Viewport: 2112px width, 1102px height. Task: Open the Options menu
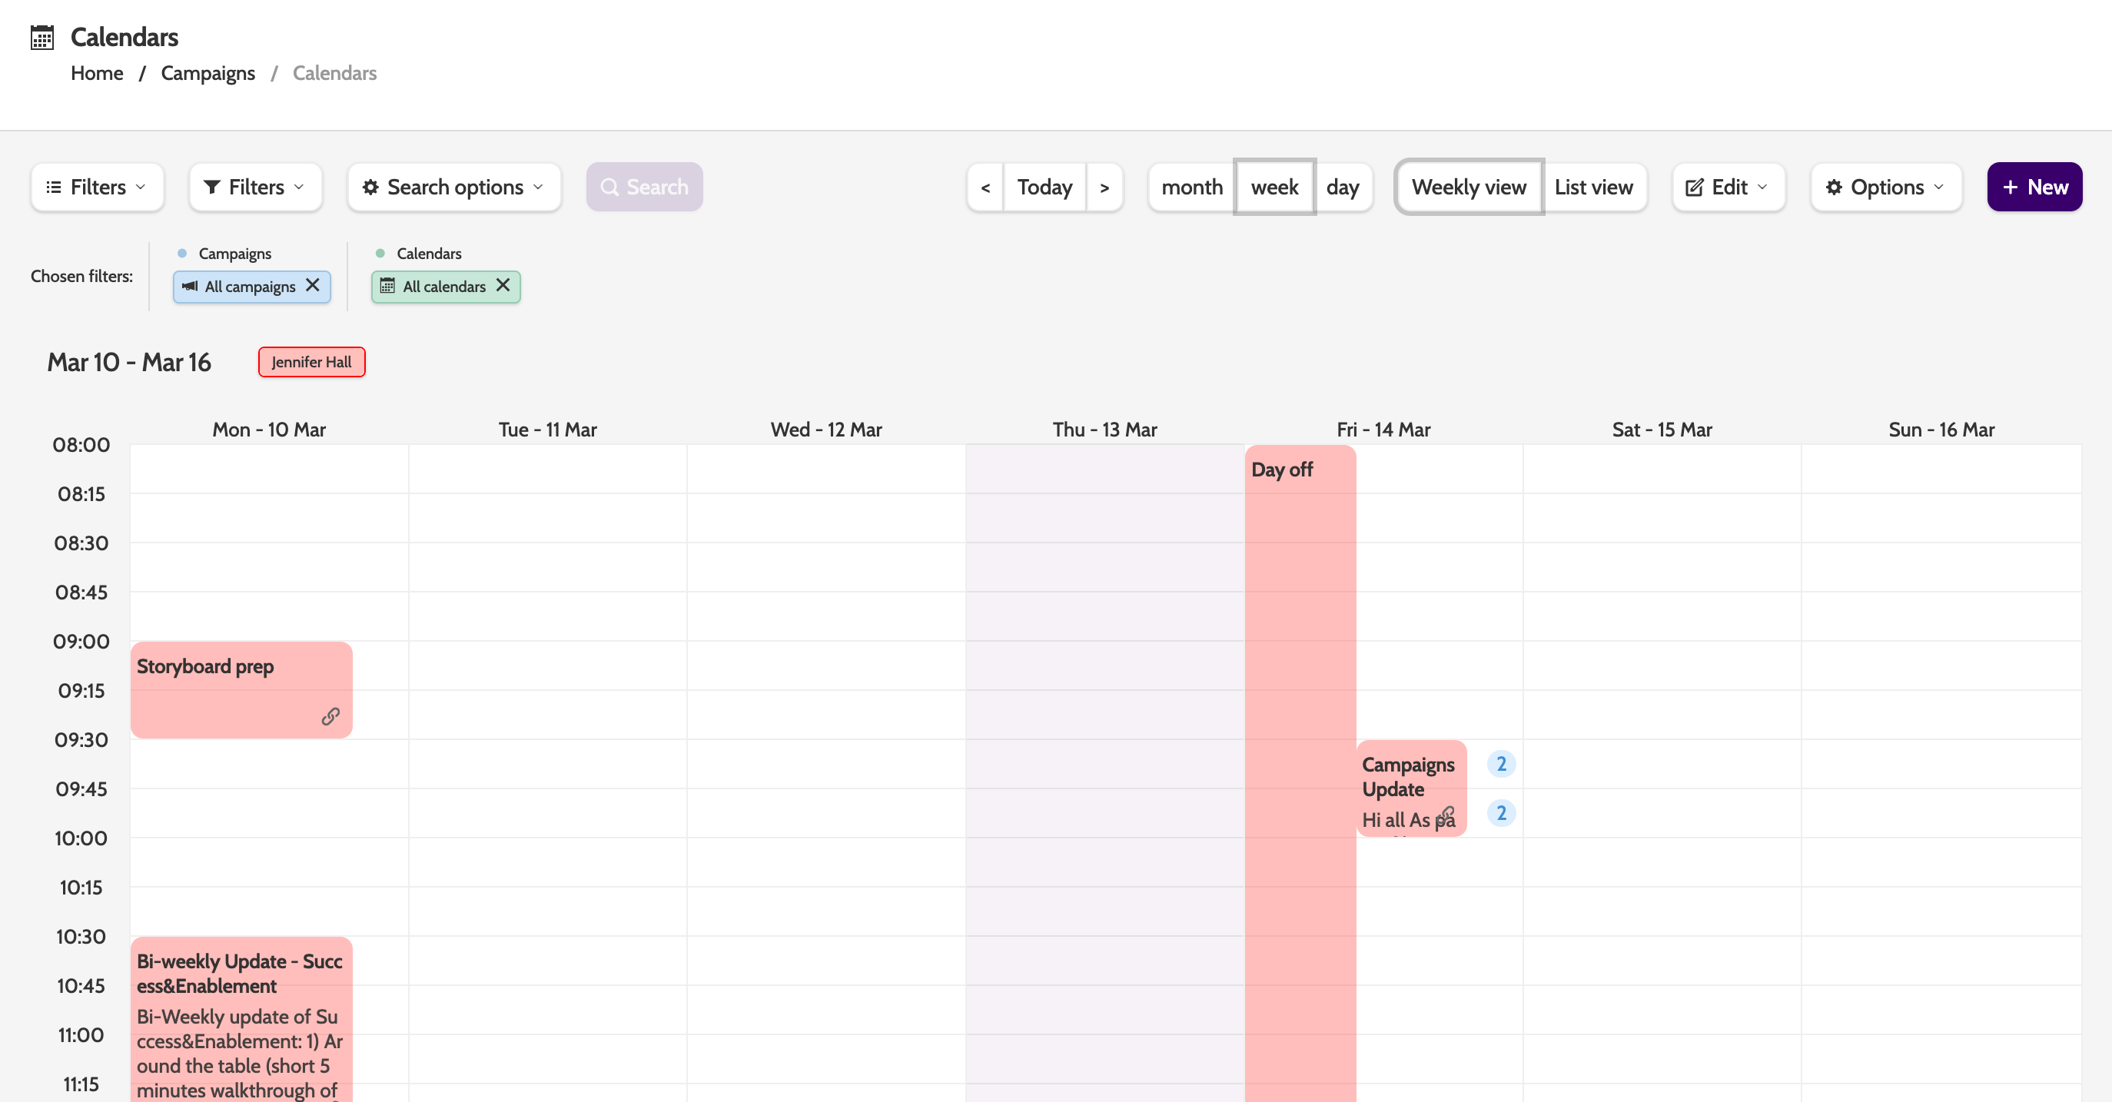(1886, 187)
